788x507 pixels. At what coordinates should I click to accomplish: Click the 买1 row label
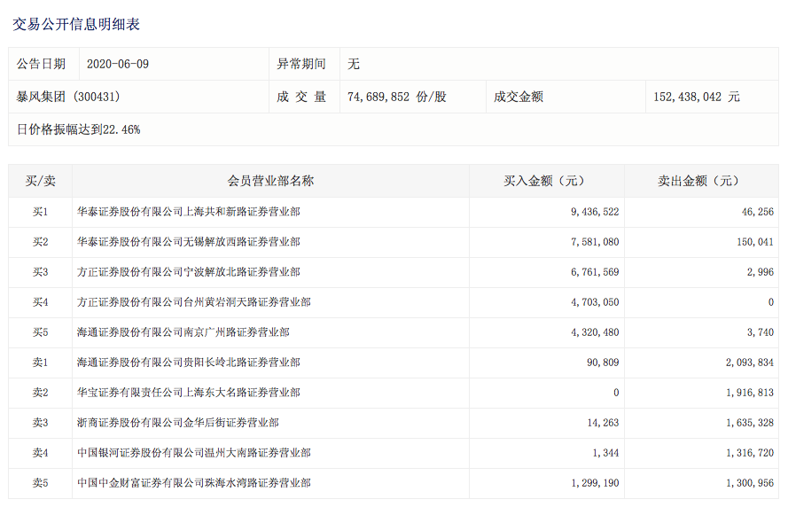(40, 212)
